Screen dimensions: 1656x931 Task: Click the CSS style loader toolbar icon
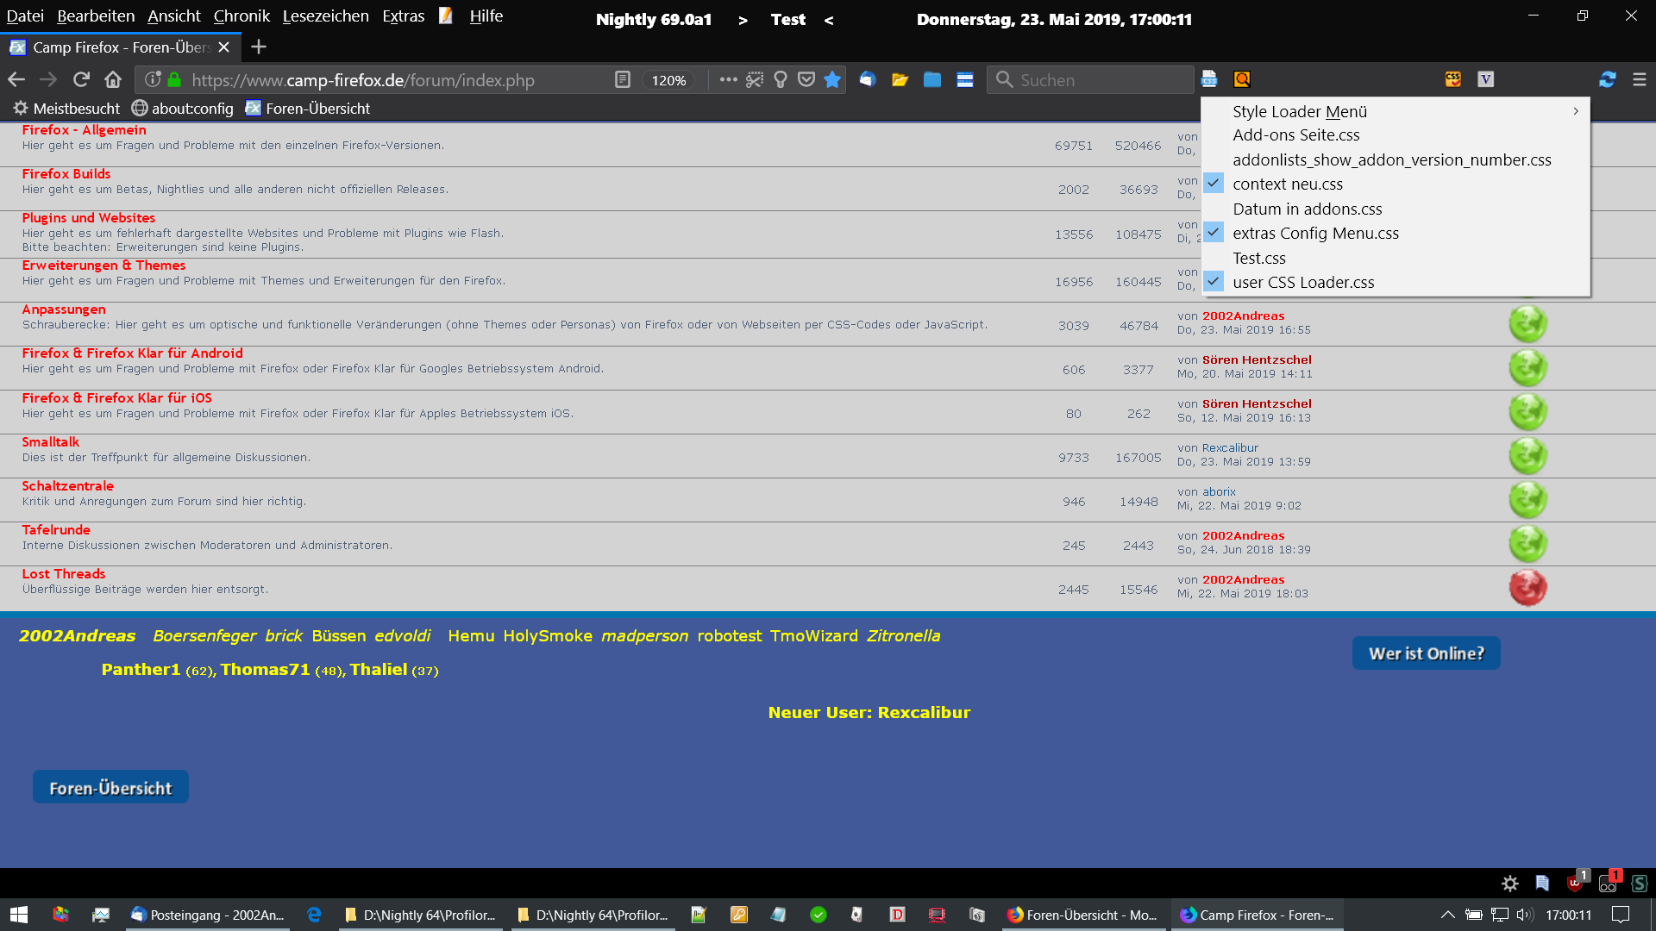[x=1209, y=79]
